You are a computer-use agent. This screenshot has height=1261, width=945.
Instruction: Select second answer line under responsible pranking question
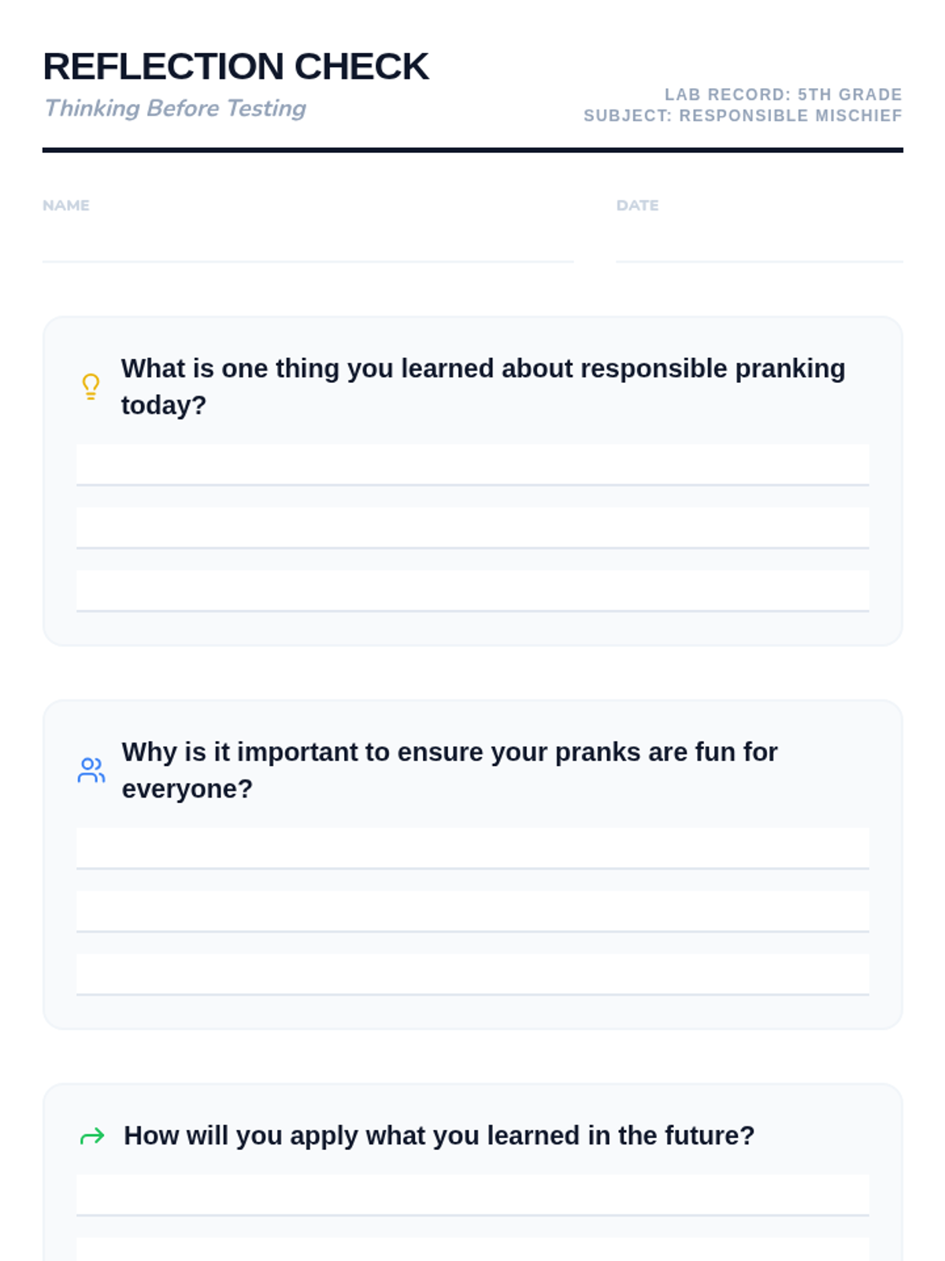[x=472, y=528]
